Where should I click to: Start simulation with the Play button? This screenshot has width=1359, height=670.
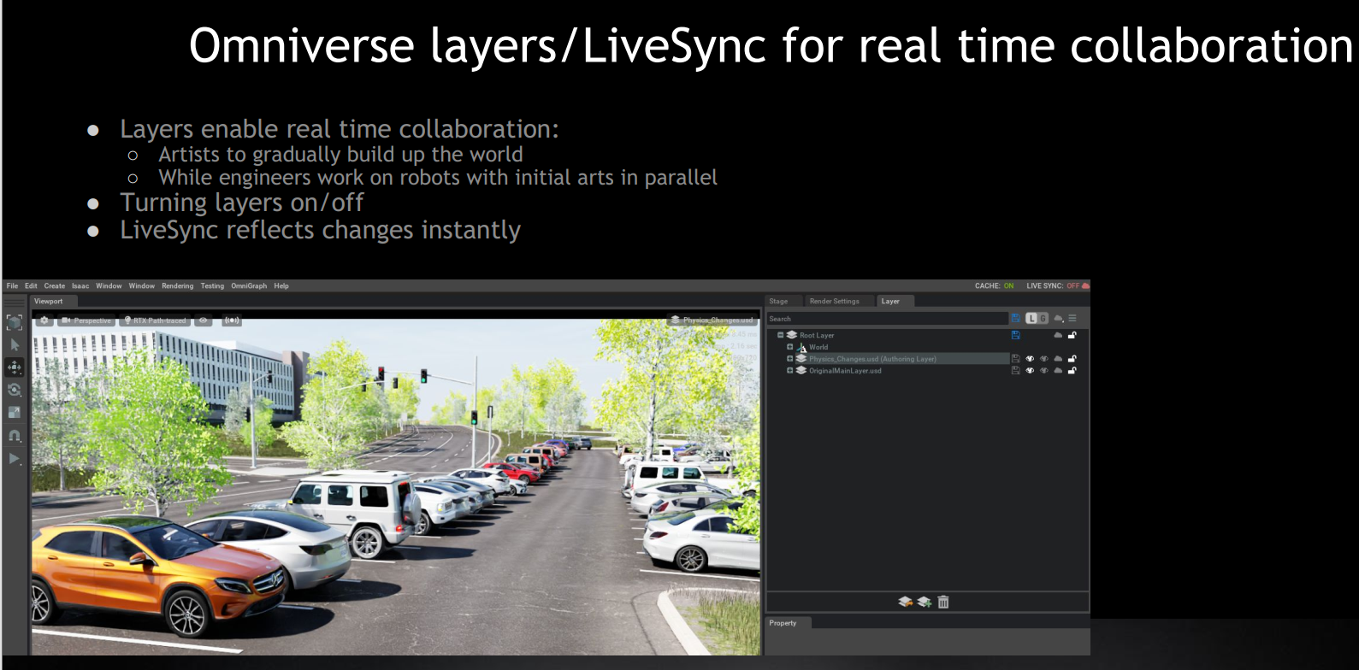15,459
